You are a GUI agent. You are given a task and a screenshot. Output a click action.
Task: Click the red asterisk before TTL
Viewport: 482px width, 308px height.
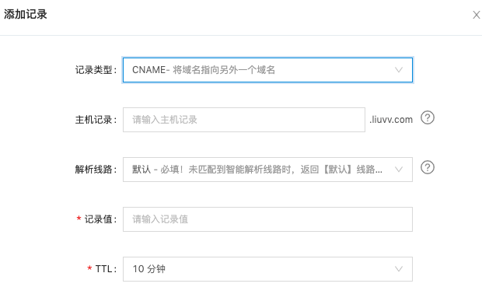point(89,268)
